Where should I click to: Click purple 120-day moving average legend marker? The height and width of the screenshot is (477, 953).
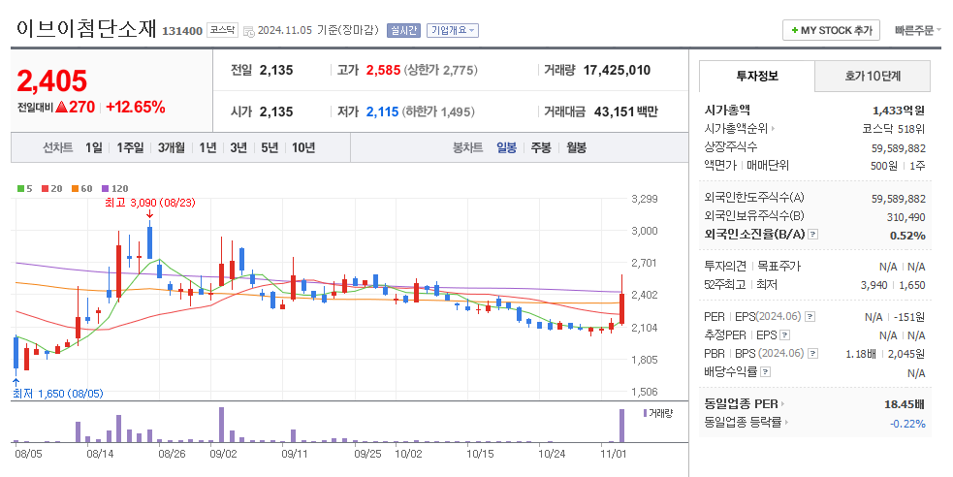point(106,189)
